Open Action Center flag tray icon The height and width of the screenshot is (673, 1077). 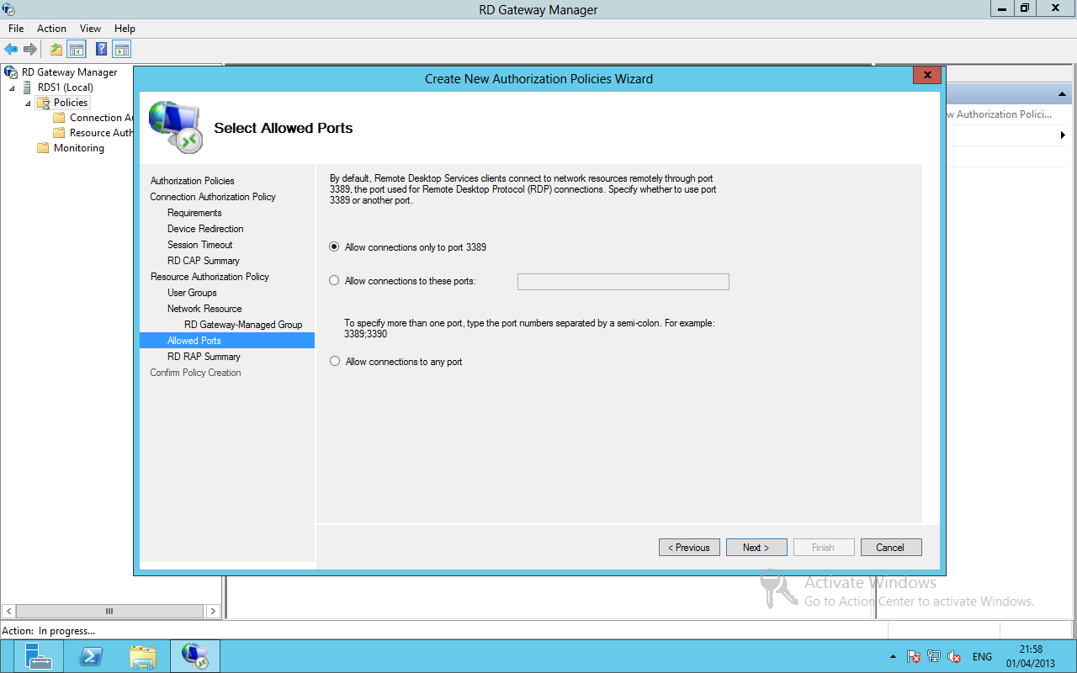[x=914, y=657]
